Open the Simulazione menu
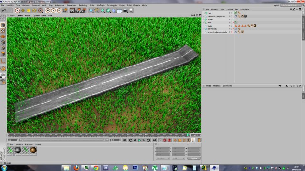The image size is (305, 171). (x=71, y=5)
